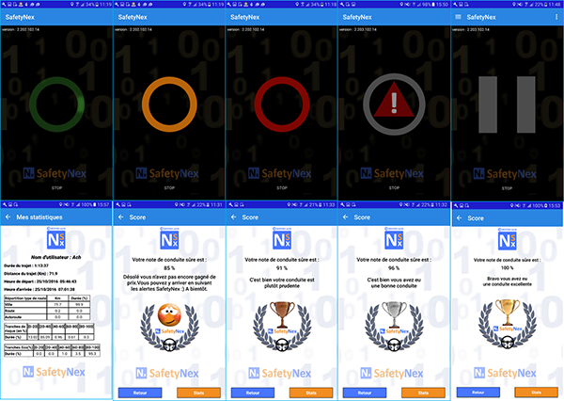The height and width of the screenshot is (401, 564).
Task: Tap the gold trophy award
Action: point(508,312)
